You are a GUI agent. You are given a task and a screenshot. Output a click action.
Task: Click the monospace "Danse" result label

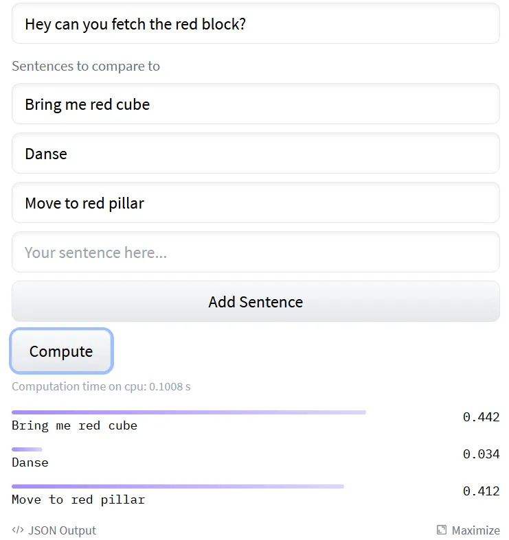click(x=30, y=462)
